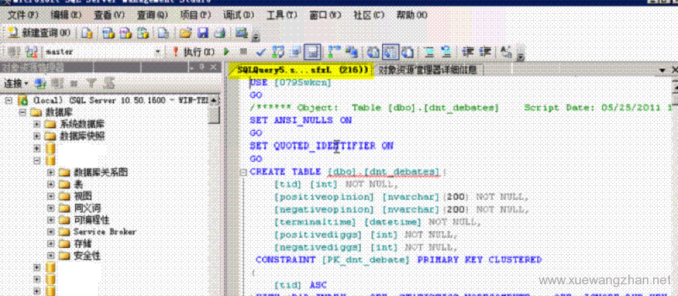The image size is (678, 296).
Task: Collapse the 数据库 root folder node
Action: coord(23,112)
